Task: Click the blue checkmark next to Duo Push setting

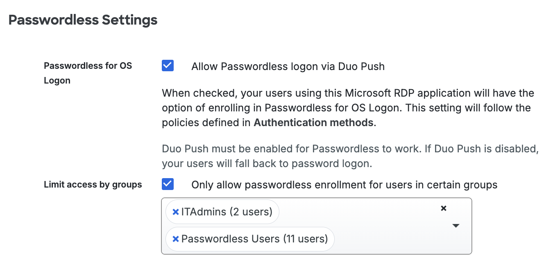Action: (168, 66)
